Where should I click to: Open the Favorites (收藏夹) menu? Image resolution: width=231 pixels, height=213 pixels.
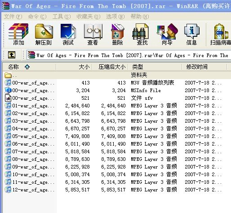(88, 16)
